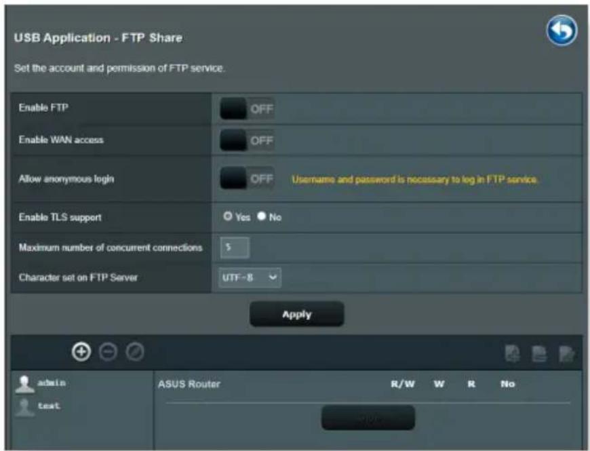Click the No permission column header
Image resolution: width=590 pixels, height=451 pixels.
pos(507,384)
